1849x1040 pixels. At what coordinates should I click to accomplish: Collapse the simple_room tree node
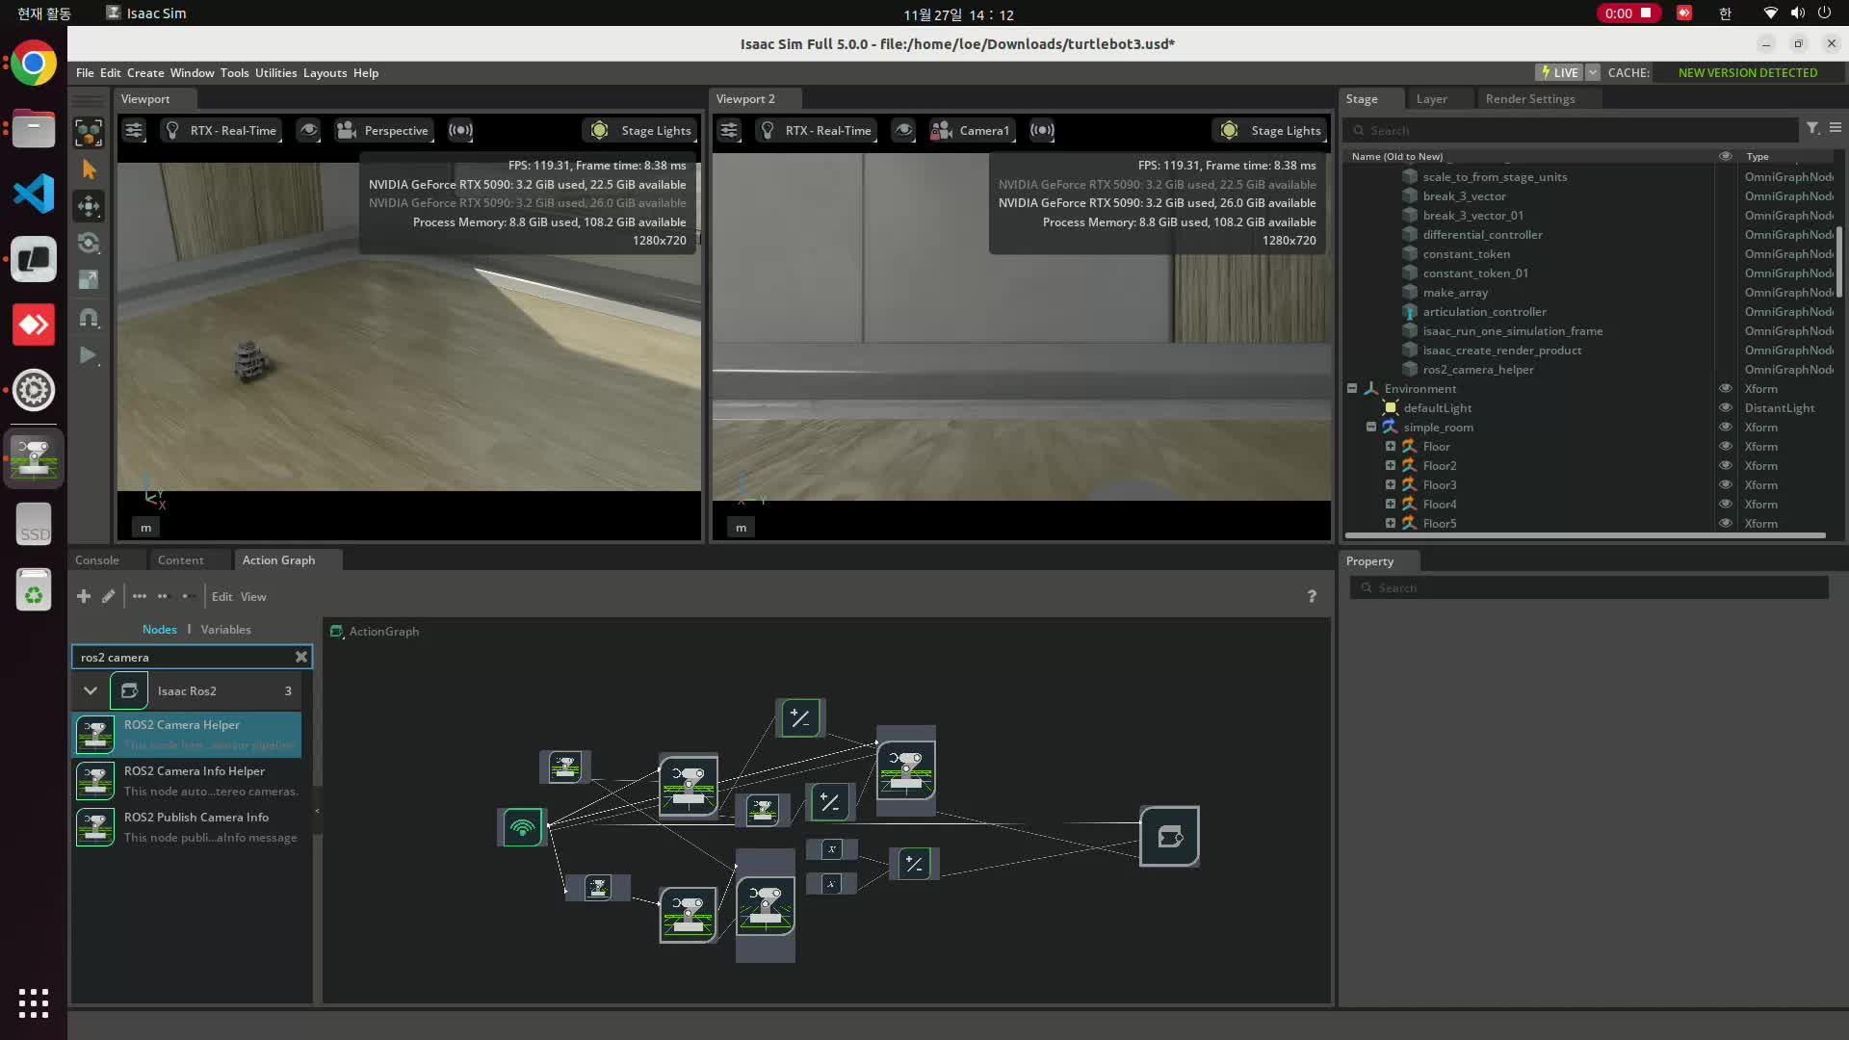1371,427
